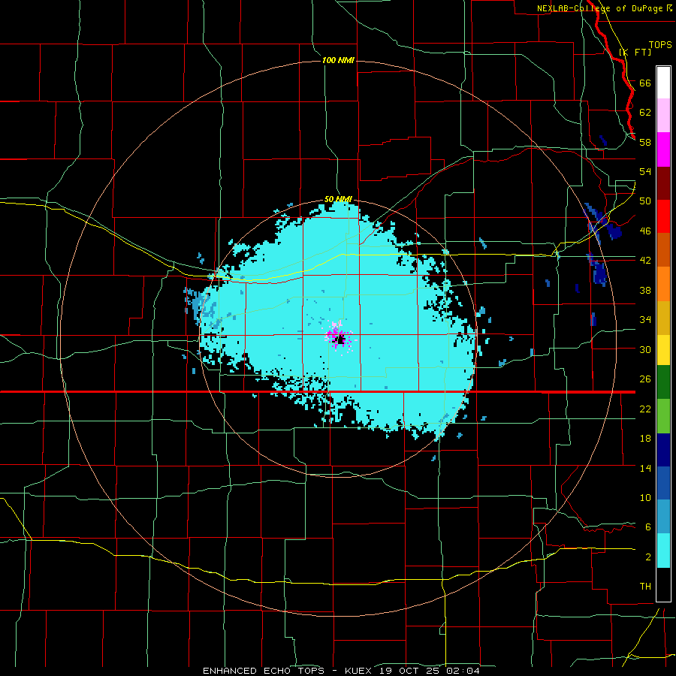
Task: Select the 54 legend value
Action: (x=645, y=171)
